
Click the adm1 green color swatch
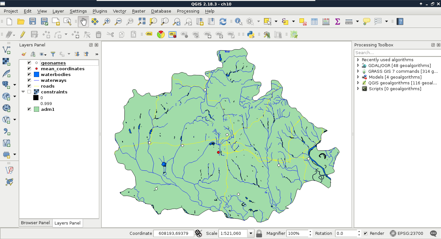click(x=37, y=109)
